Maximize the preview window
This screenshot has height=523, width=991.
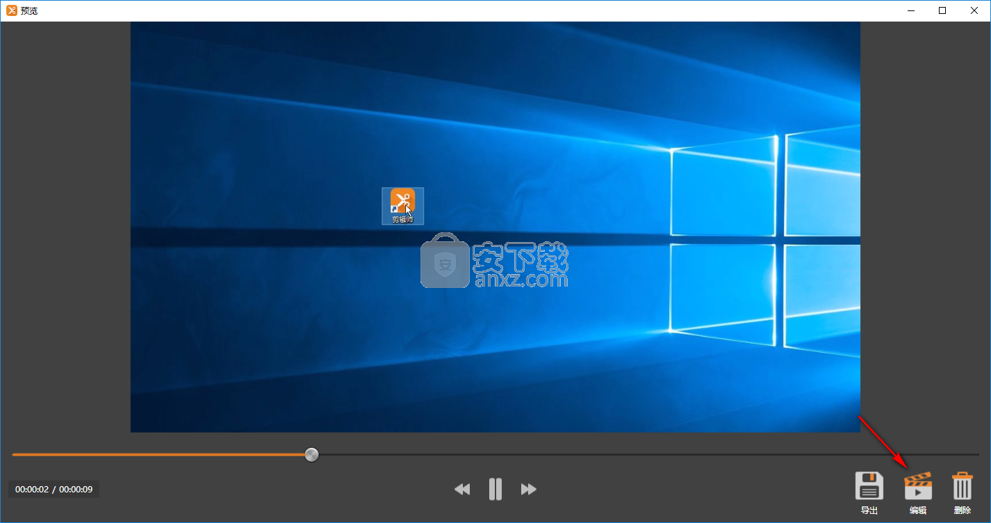(942, 10)
